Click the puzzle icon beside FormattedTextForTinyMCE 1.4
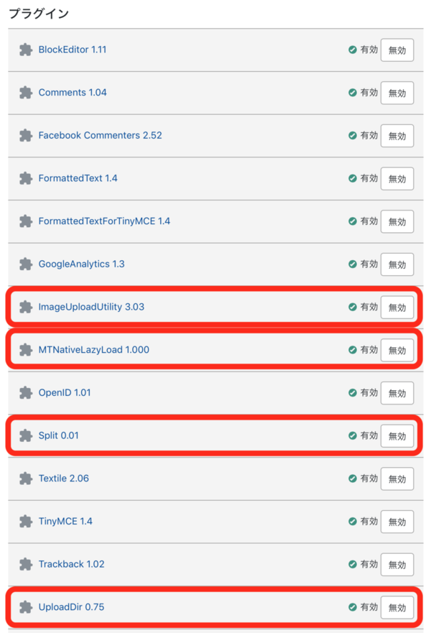The height and width of the screenshot is (633, 431). tap(26, 221)
